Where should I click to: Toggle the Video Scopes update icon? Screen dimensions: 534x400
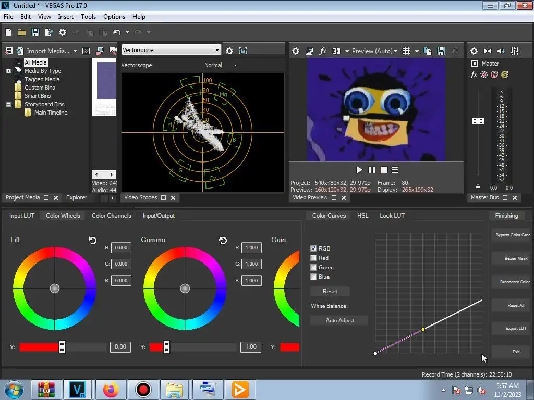243,51
